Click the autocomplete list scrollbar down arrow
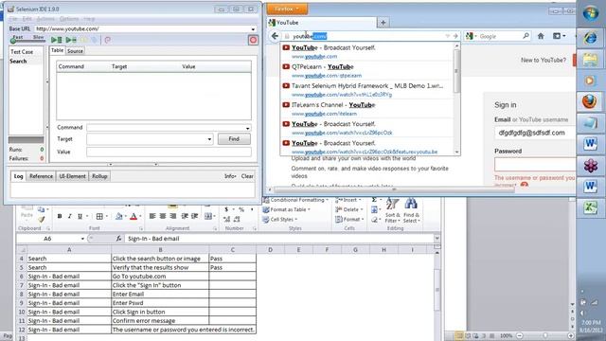The height and width of the screenshot is (341, 606). [456, 152]
